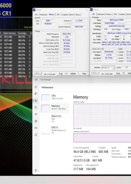
Task: Select the CPU performance graph thumbnail
Action: point(45,98)
